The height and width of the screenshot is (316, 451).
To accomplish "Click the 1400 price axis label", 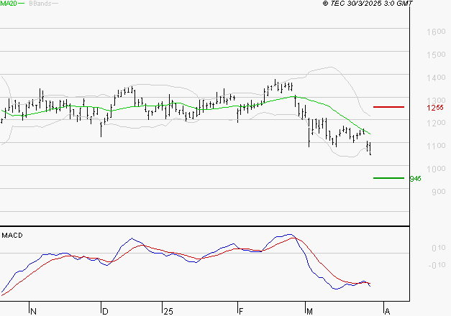I will point(436,78).
